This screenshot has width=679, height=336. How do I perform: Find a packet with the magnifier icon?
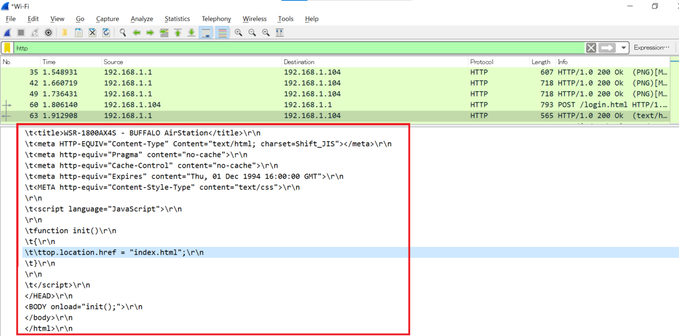point(123,33)
